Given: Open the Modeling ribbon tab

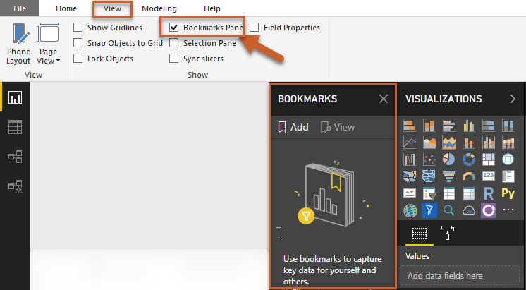Looking at the screenshot, I should [159, 8].
